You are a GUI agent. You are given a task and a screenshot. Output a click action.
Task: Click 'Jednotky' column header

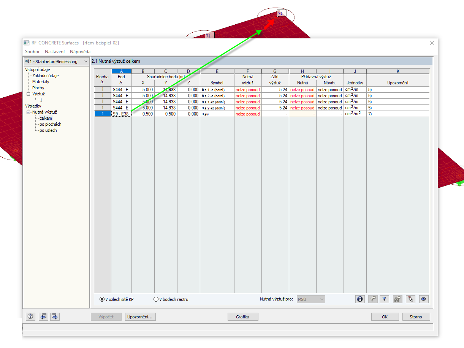click(355, 83)
